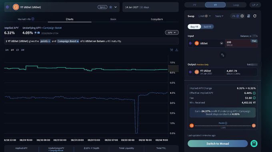Image resolution: width=272 pixels, height=152 pixels.
Task: Open the Market Info tab
Action: (x=26, y=19)
